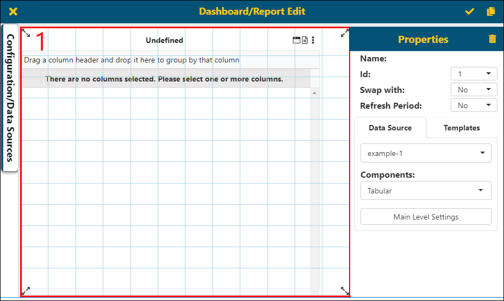The height and width of the screenshot is (301, 504).
Task: Click the window layout icon in panel header
Action: pyautogui.click(x=297, y=40)
